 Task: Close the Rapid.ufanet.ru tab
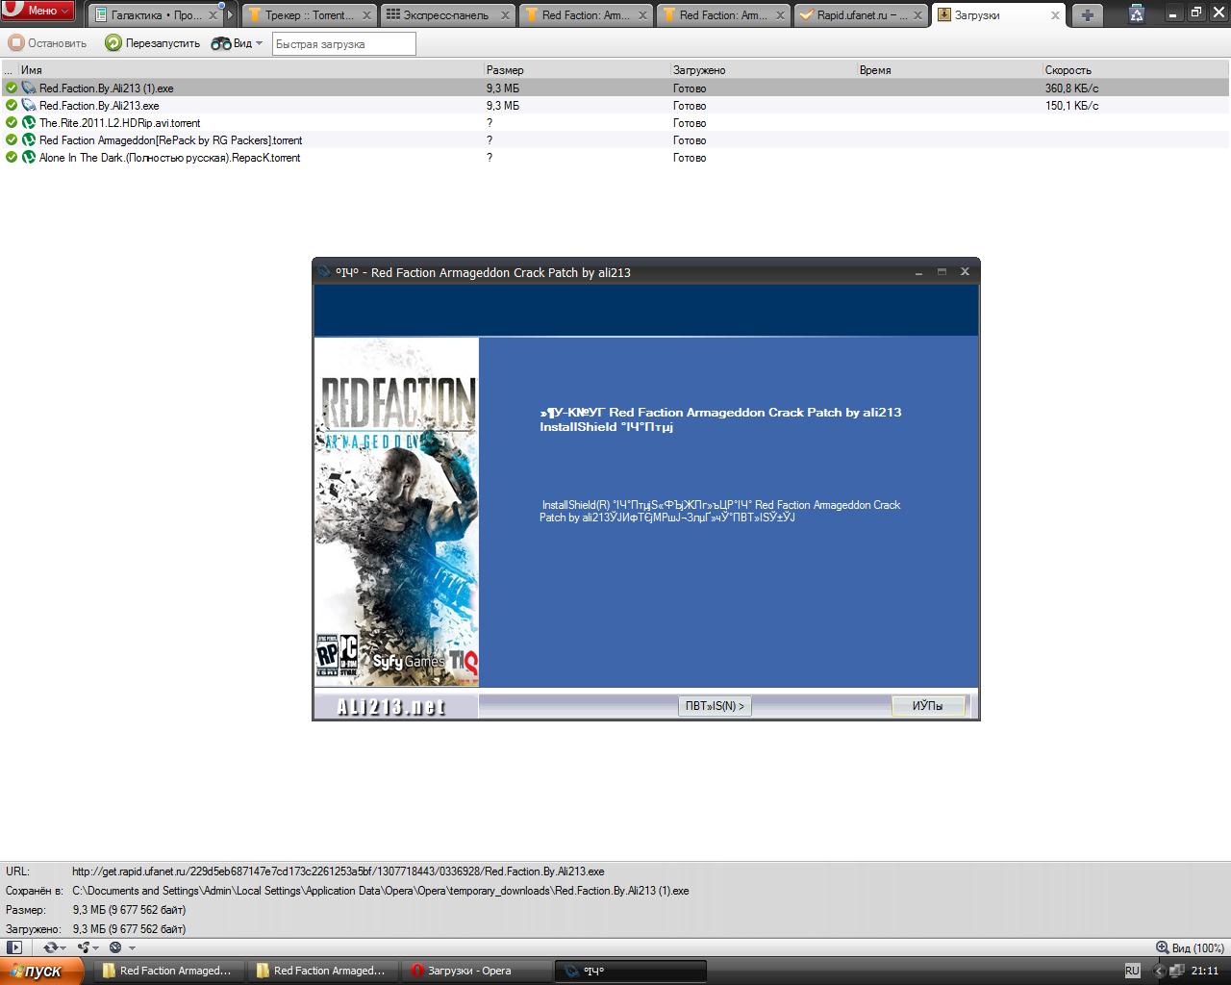[x=918, y=15]
